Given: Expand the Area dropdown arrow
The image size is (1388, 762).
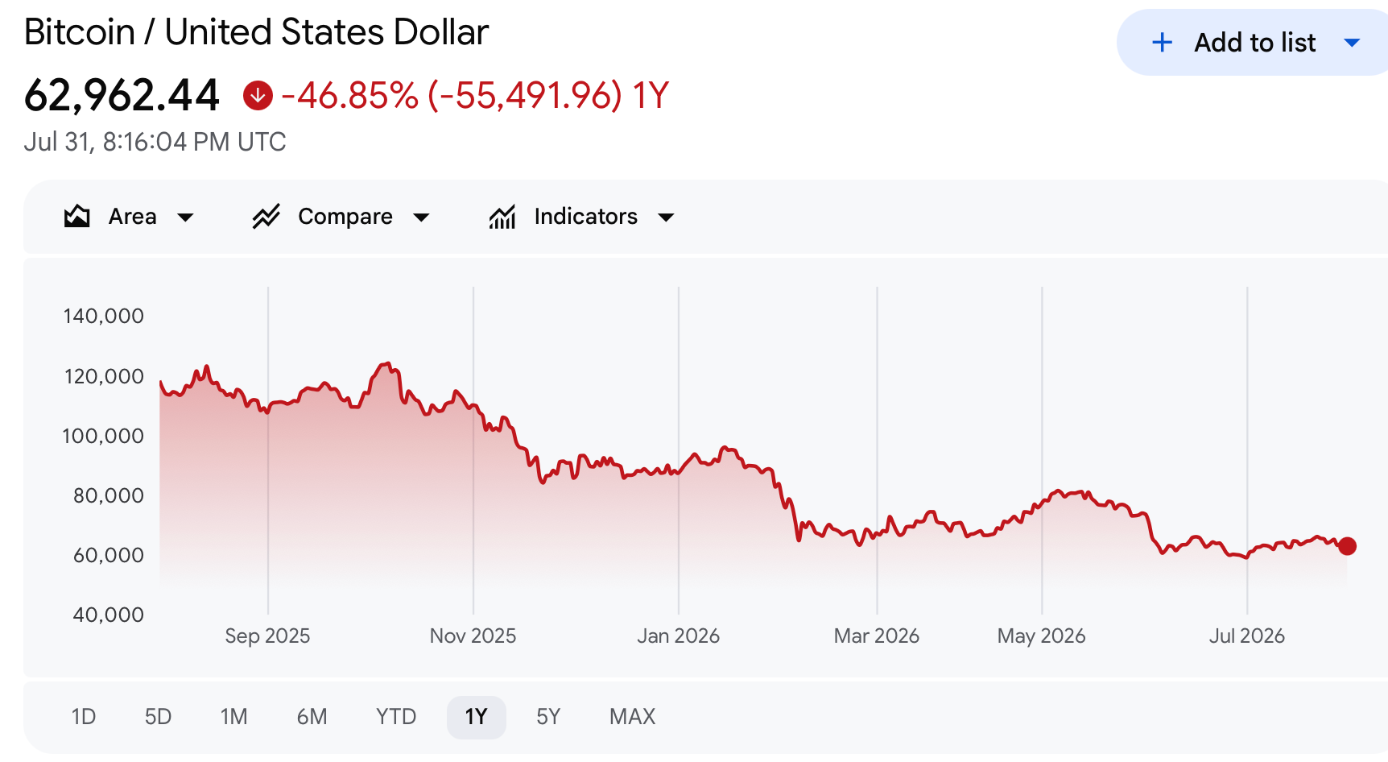Looking at the screenshot, I should 185,217.
